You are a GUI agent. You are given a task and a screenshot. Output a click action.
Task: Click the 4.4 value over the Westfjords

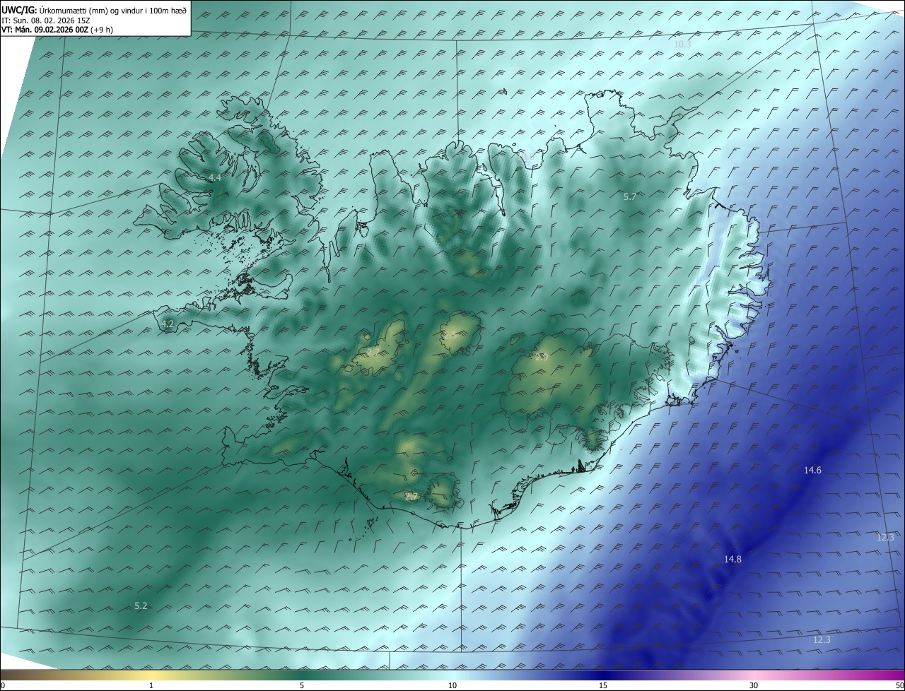click(215, 177)
